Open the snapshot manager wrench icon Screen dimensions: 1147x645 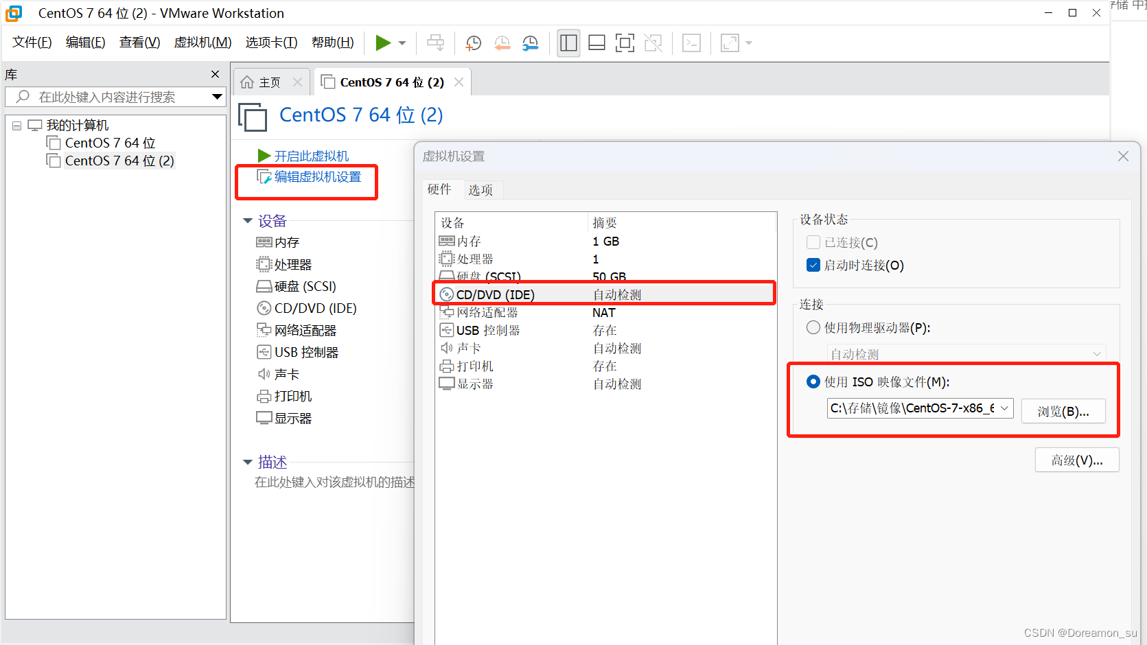(531, 43)
